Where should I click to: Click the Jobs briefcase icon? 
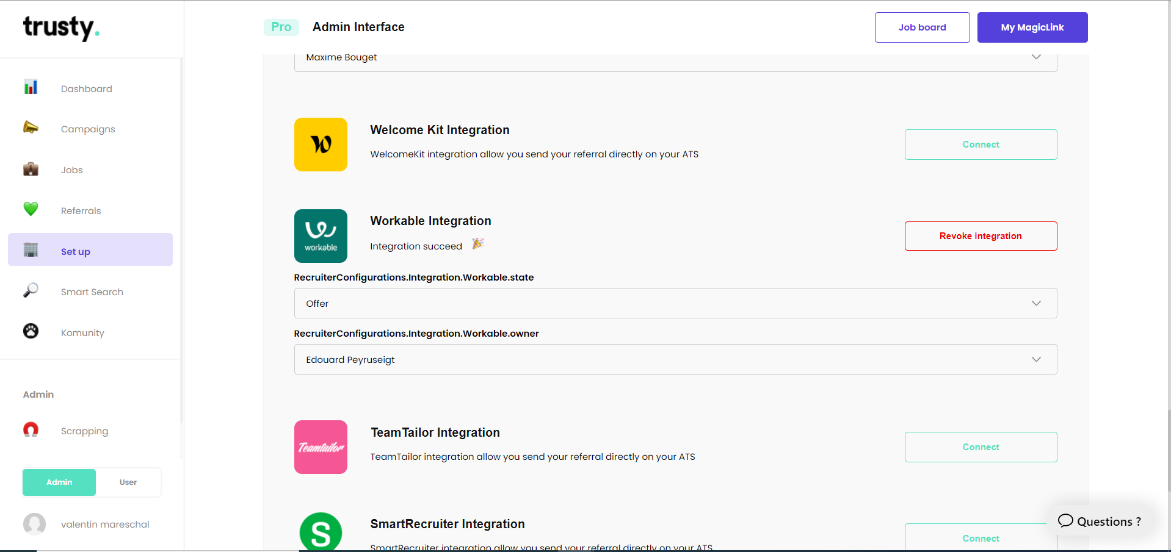tap(31, 169)
